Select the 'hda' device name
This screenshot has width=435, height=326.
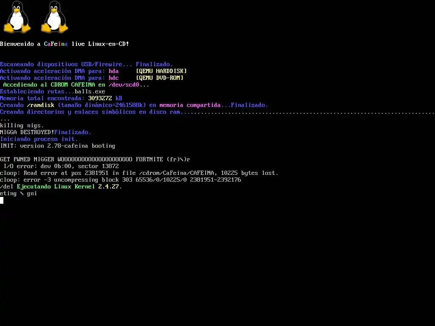tap(113, 71)
